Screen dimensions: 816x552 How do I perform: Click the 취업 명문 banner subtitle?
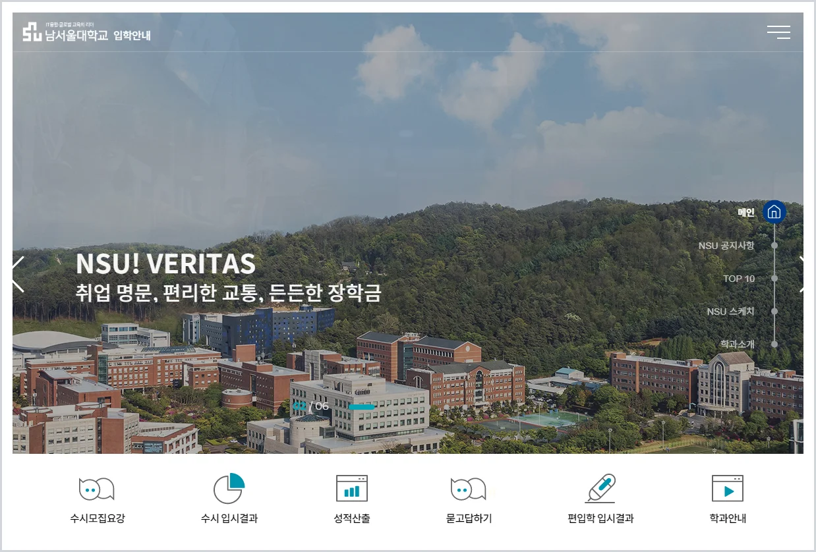click(x=228, y=293)
